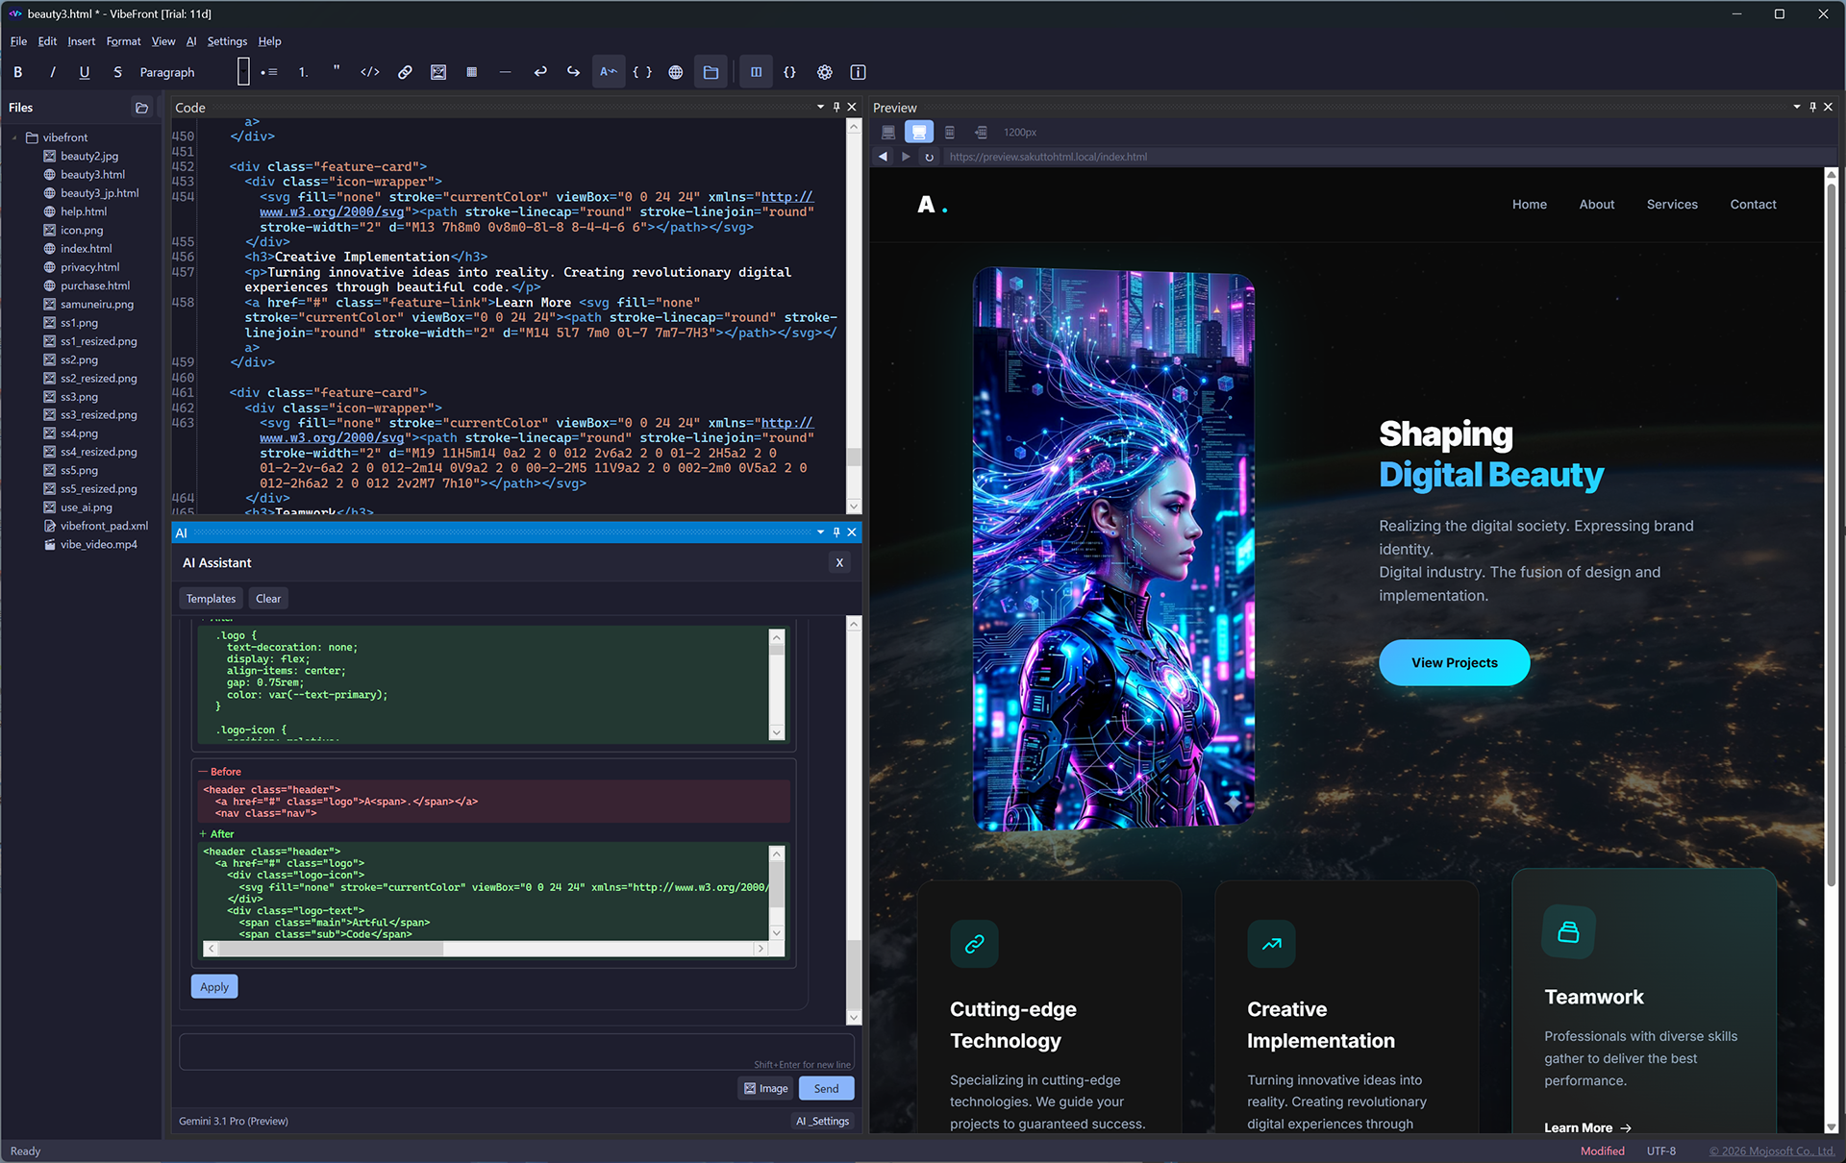Refresh the preview page

[x=929, y=156]
